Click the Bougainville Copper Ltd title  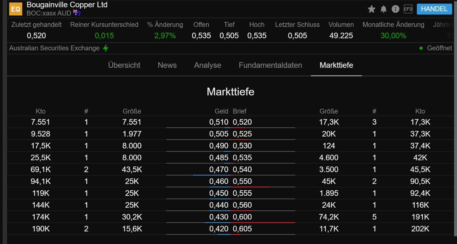(x=67, y=5)
